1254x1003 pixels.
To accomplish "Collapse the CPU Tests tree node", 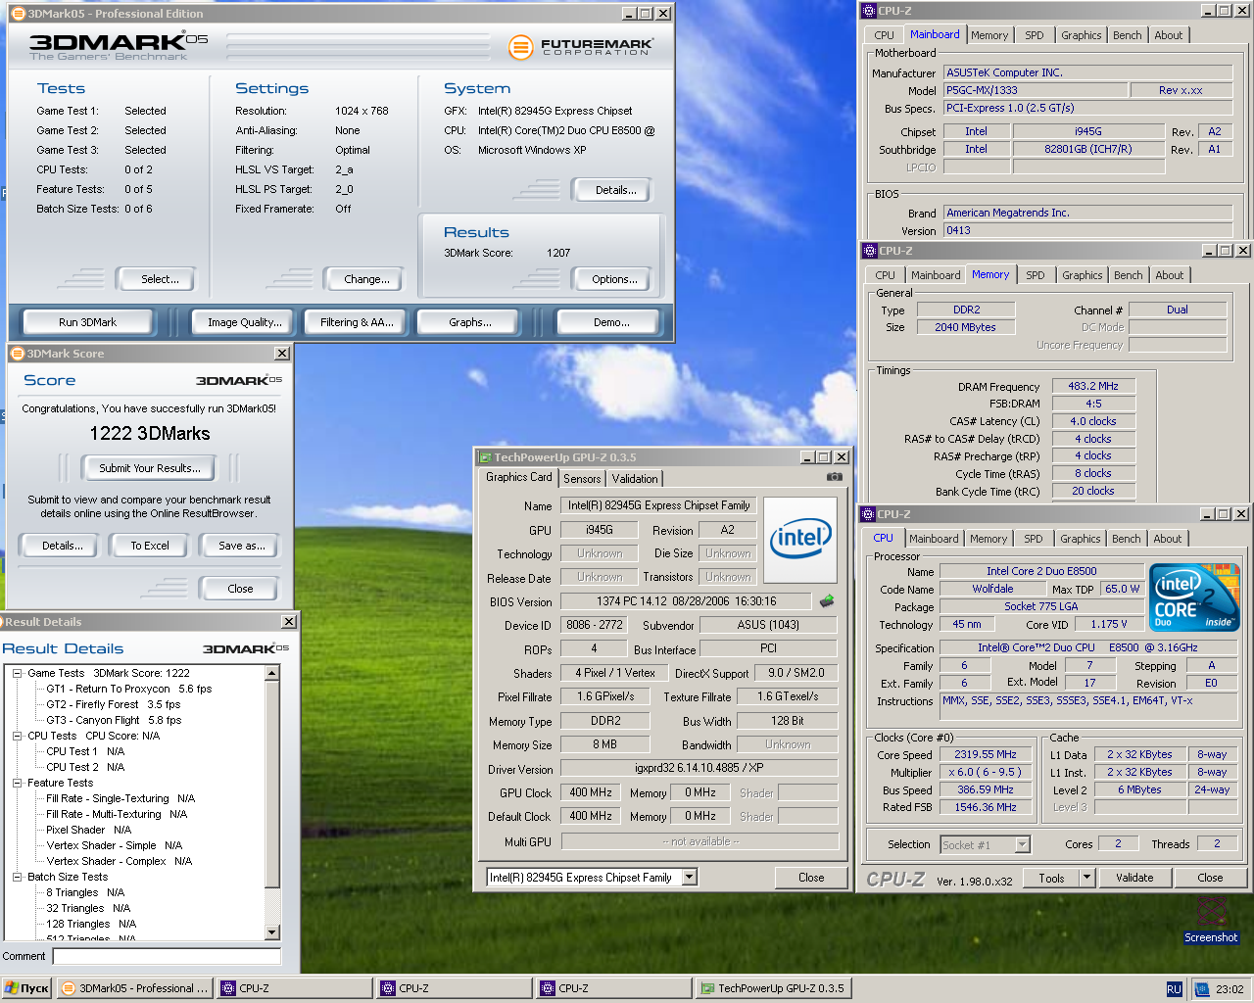I will pos(18,736).
